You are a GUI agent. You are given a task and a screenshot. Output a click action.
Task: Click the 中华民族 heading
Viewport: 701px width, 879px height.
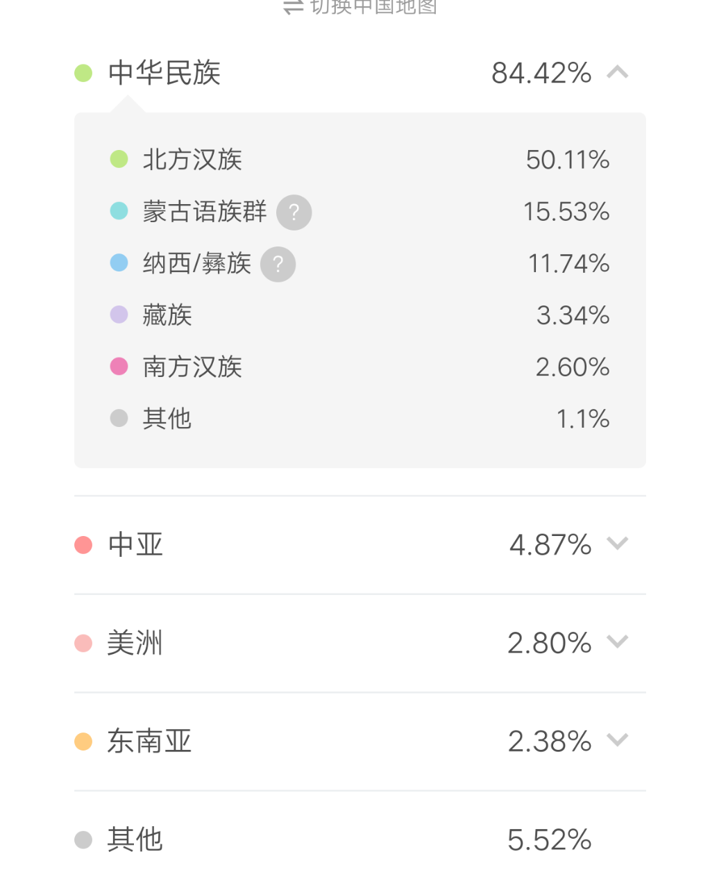coord(164,73)
